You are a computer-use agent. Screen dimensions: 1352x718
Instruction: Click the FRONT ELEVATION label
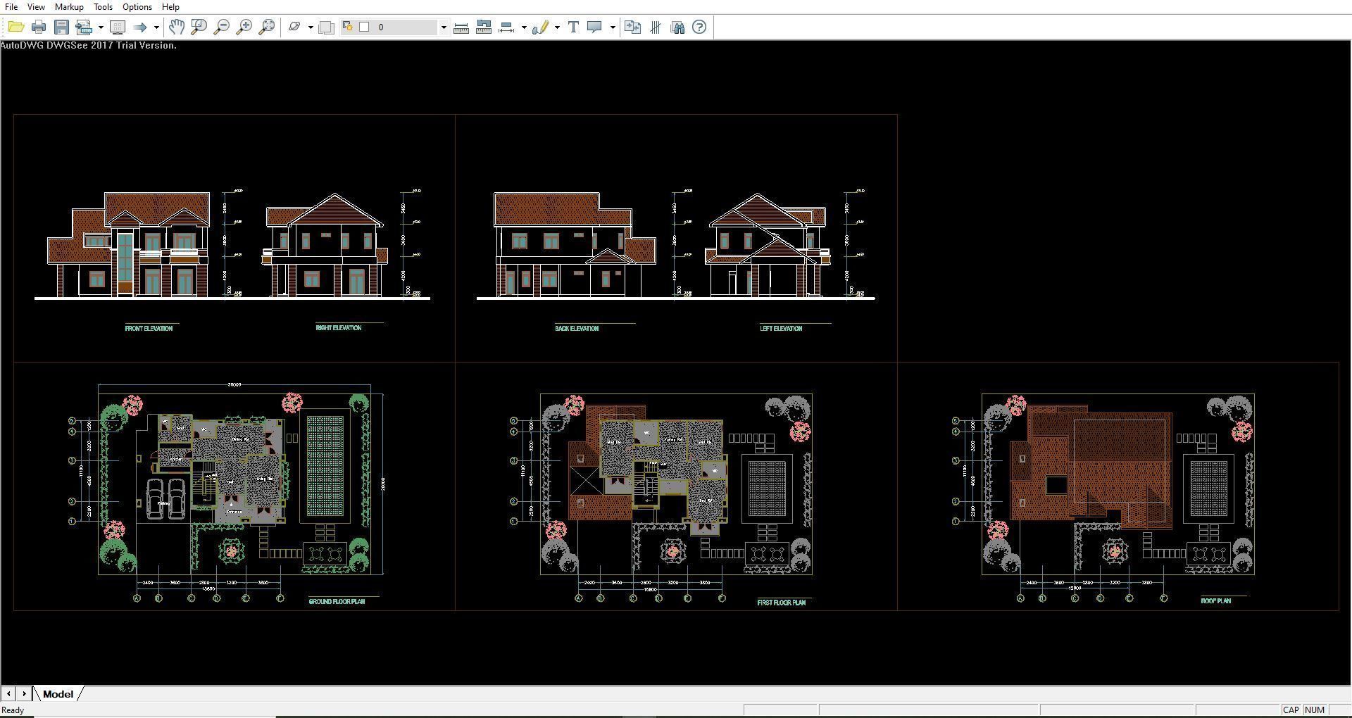(x=149, y=328)
